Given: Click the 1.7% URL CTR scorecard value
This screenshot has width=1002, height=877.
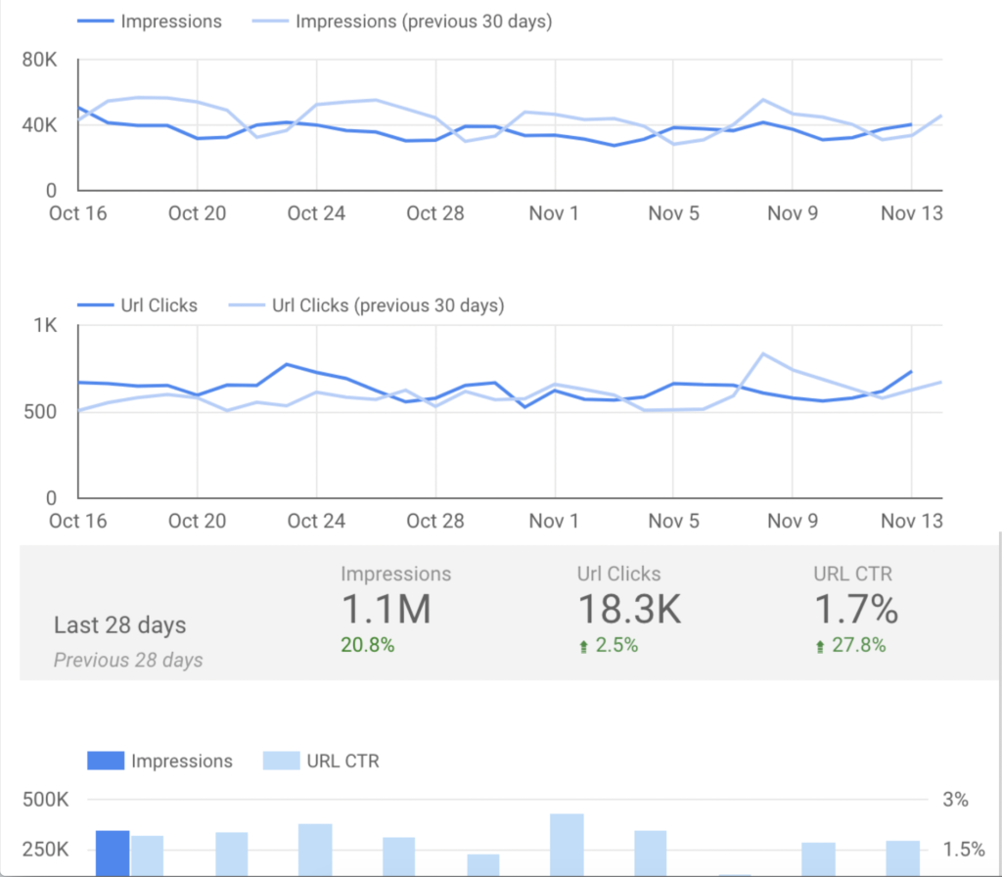Looking at the screenshot, I should point(856,609).
